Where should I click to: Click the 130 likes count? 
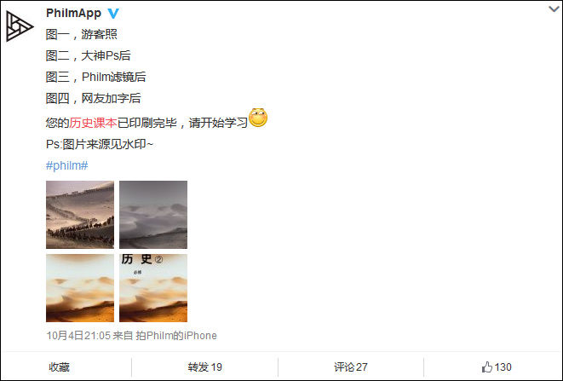(x=503, y=367)
